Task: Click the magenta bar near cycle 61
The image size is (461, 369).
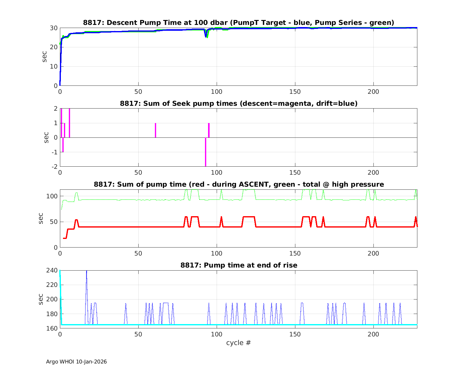Action: pos(156,130)
